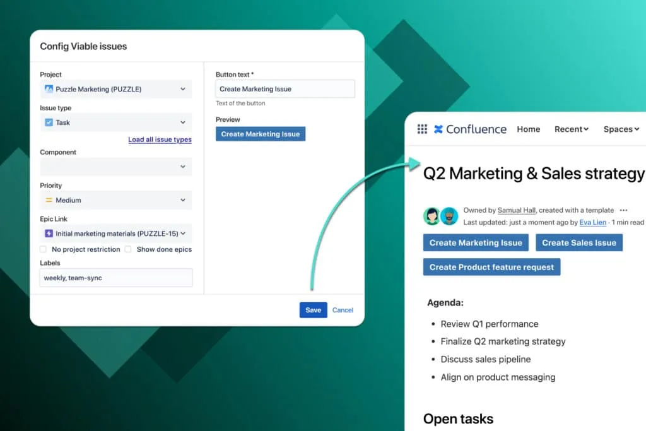Click the Load all issue types link
The width and height of the screenshot is (646, 431).
160,139
